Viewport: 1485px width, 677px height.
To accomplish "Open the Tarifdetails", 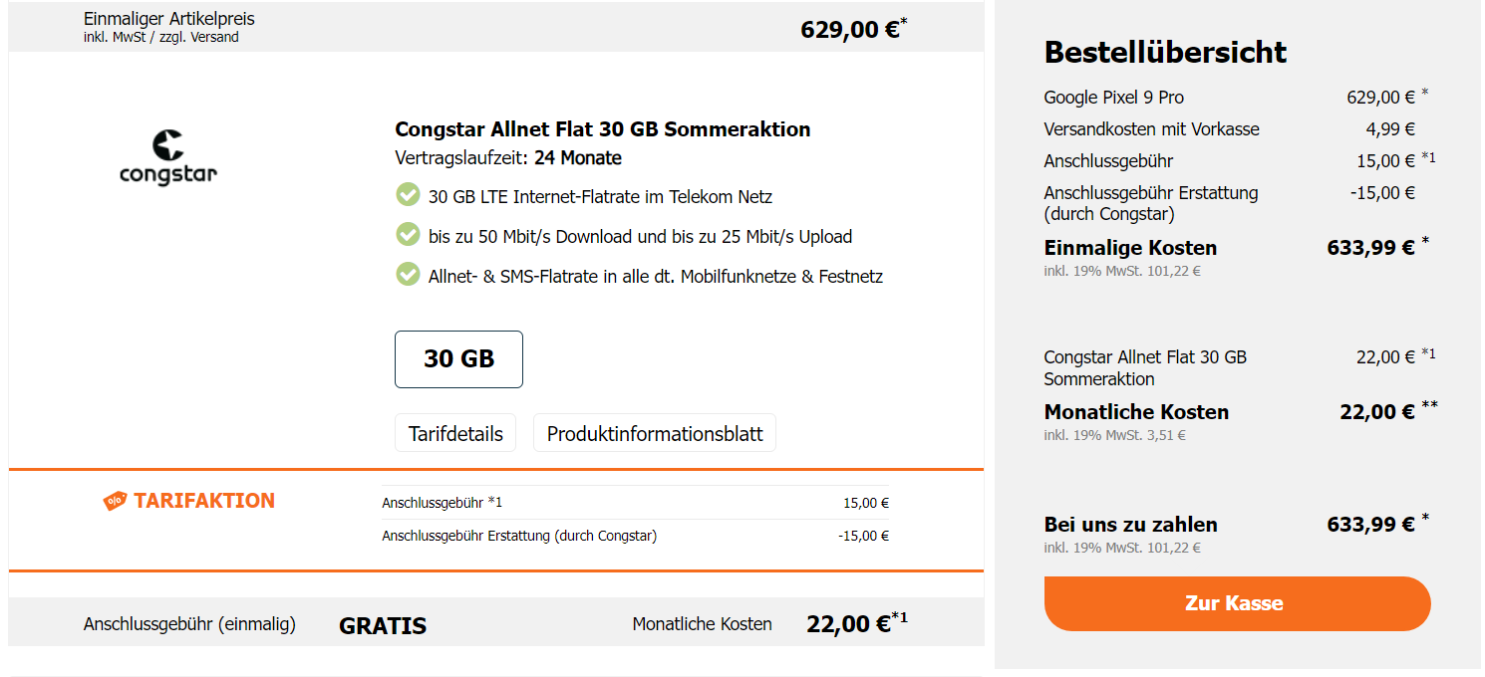I will [x=455, y=433].
